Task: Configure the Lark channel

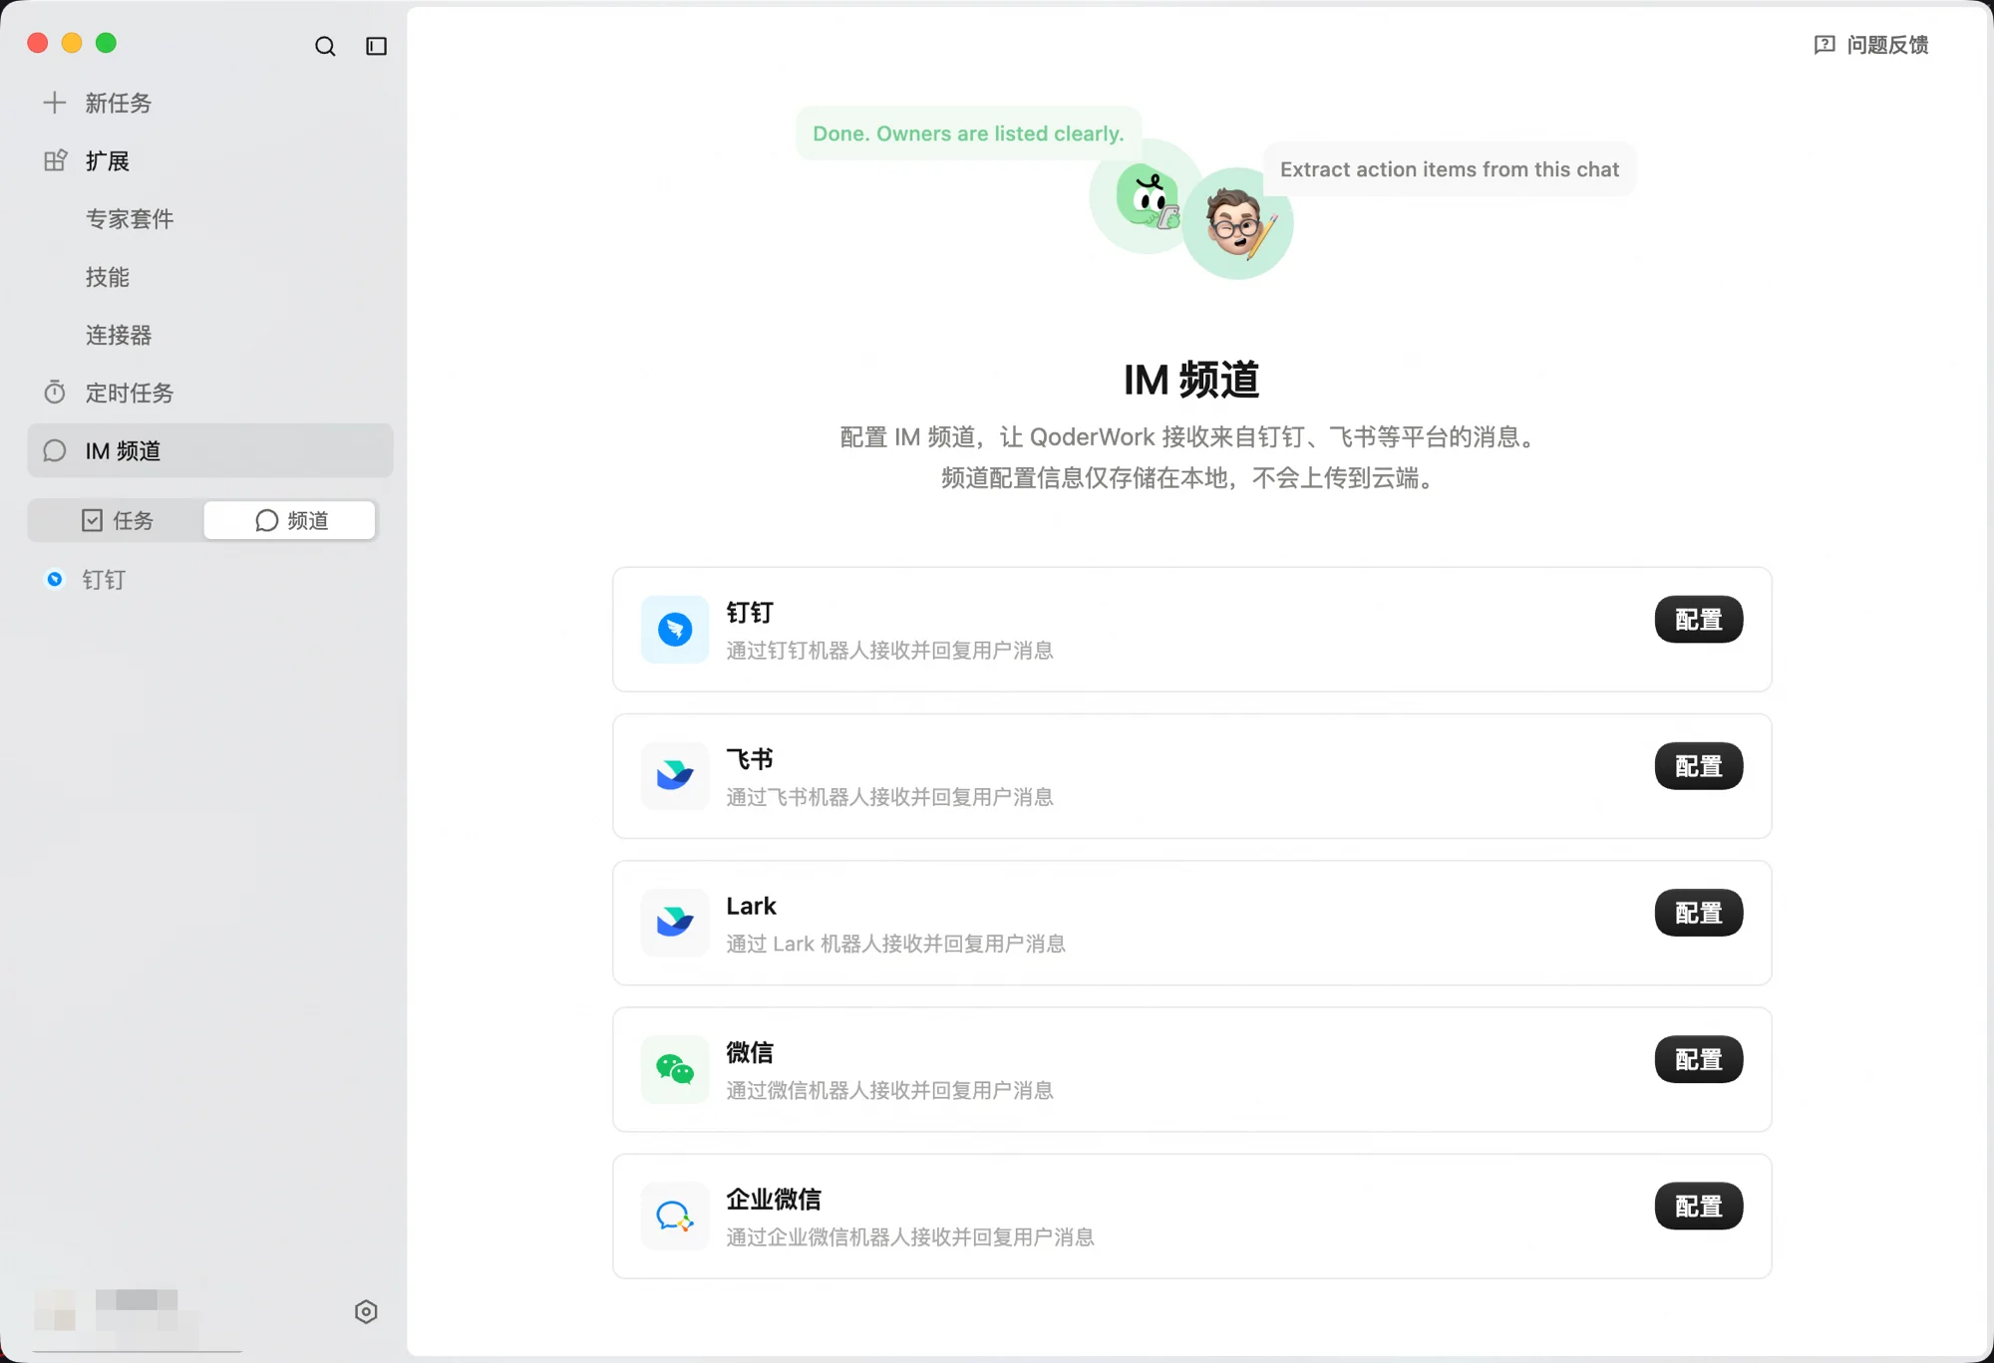Action: 1699,913
